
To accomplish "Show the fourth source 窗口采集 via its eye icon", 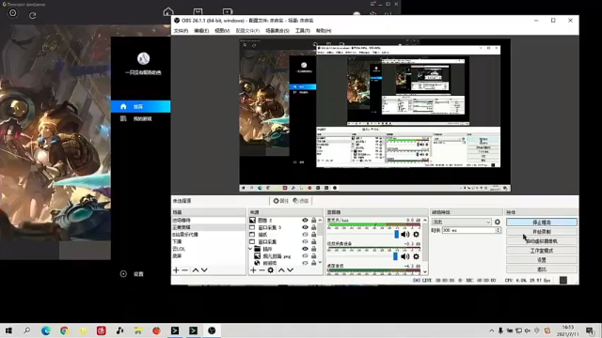I will (x=305, y=242).
